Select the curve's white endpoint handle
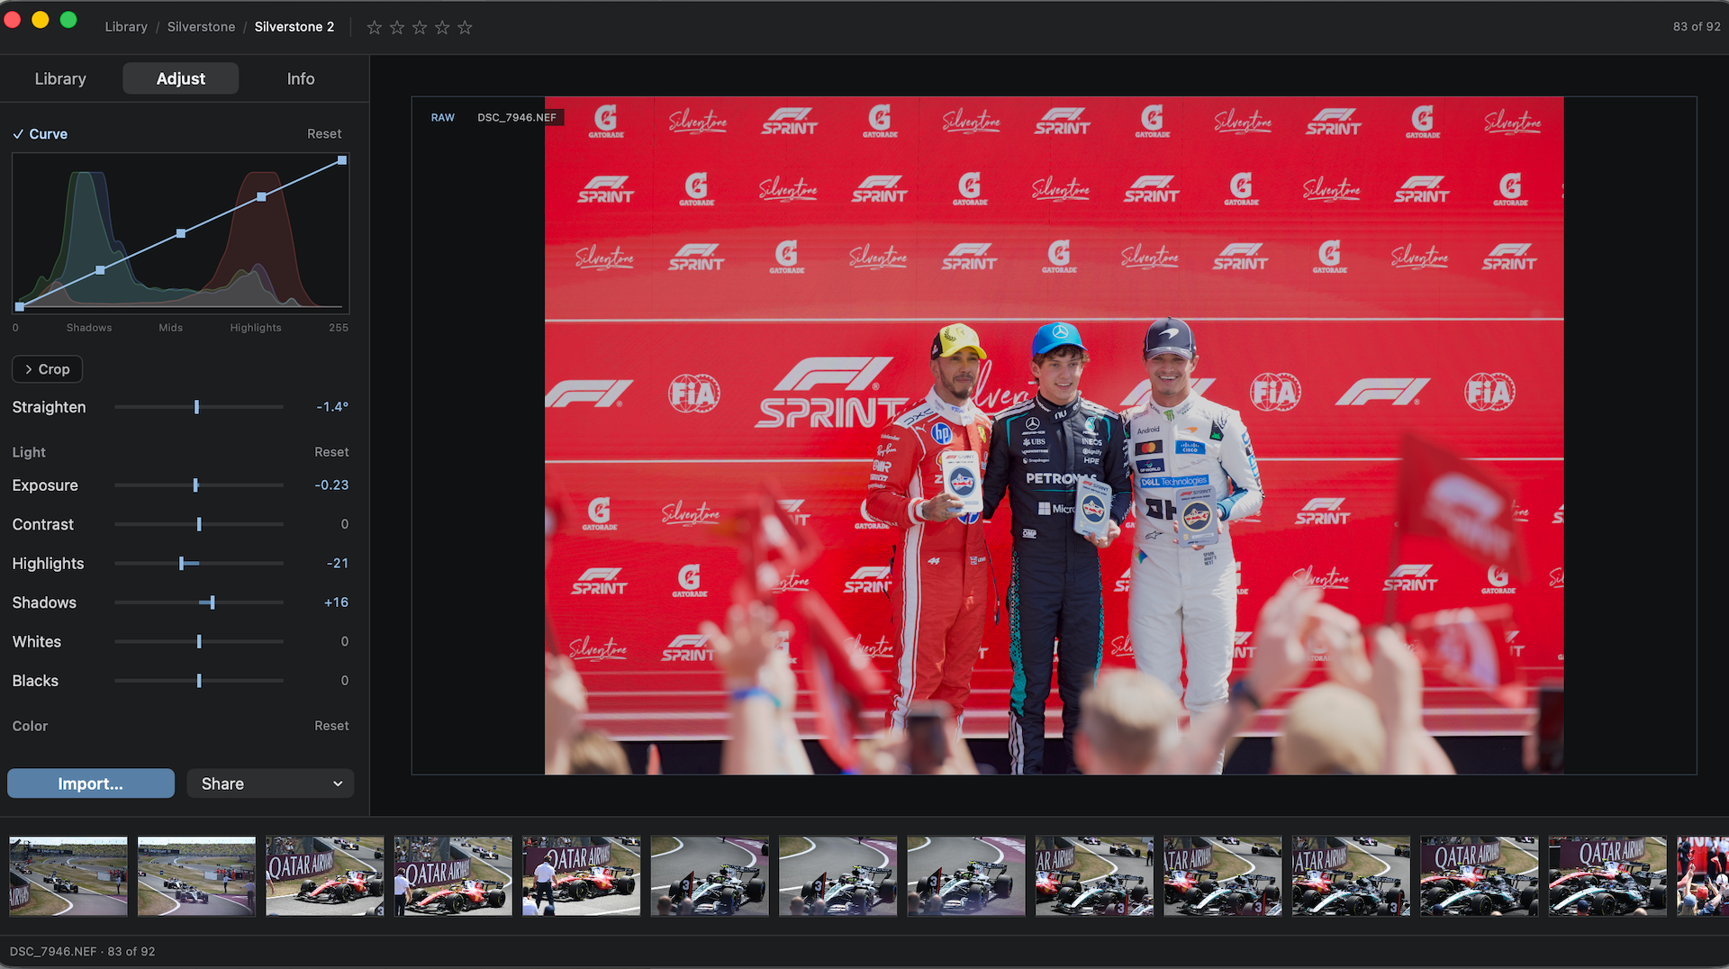The height and width of the screenshot is (969, 1729). [x=342, y=160]
